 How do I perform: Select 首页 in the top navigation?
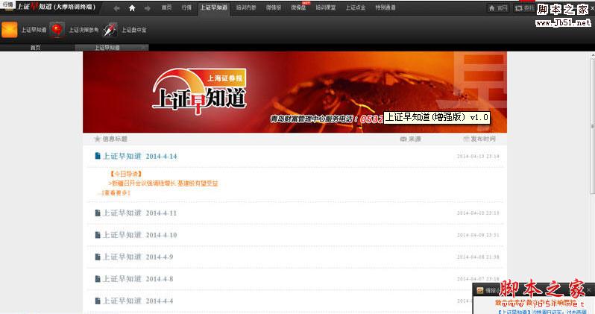tap(166, 7)
